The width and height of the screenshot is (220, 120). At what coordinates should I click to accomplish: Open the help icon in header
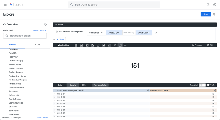(208, 5)
